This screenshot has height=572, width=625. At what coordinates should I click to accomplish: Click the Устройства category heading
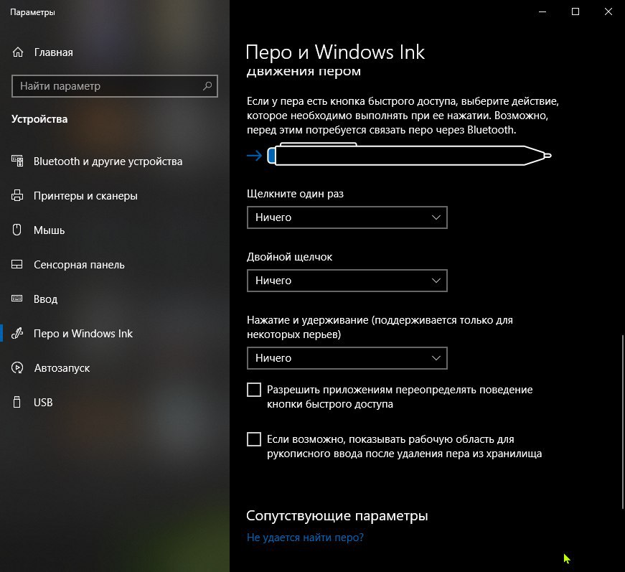point(39,119)
